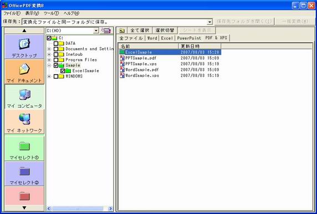The height and width of the screenshot is (214, 317).
Task: Check the Program Files checkbox
Action: click(56, 60)
